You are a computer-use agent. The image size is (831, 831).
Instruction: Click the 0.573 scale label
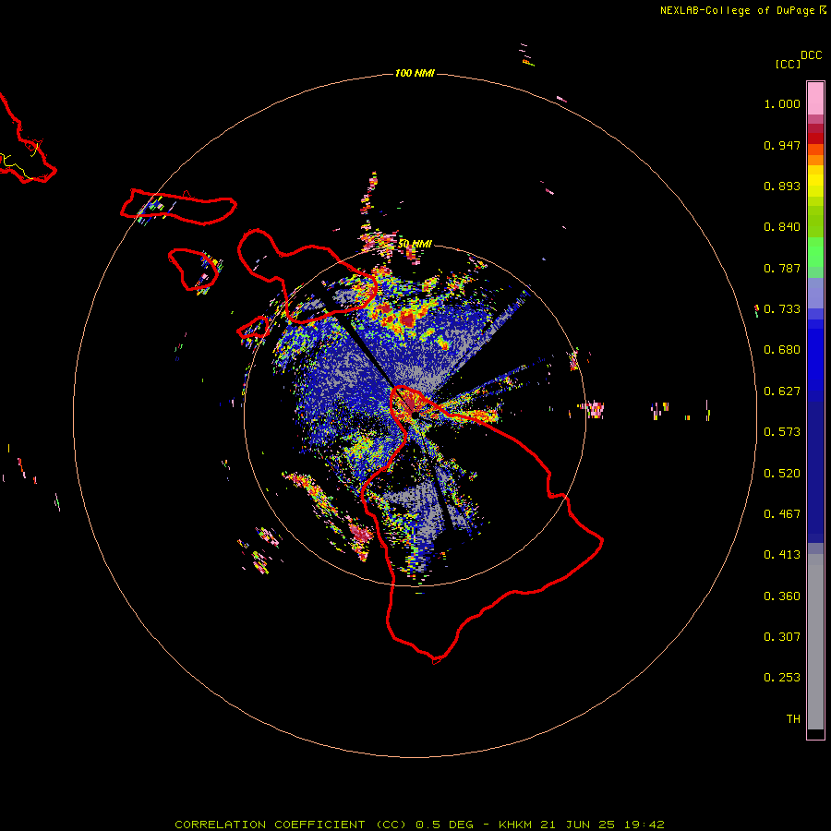[x=782, y=432]
